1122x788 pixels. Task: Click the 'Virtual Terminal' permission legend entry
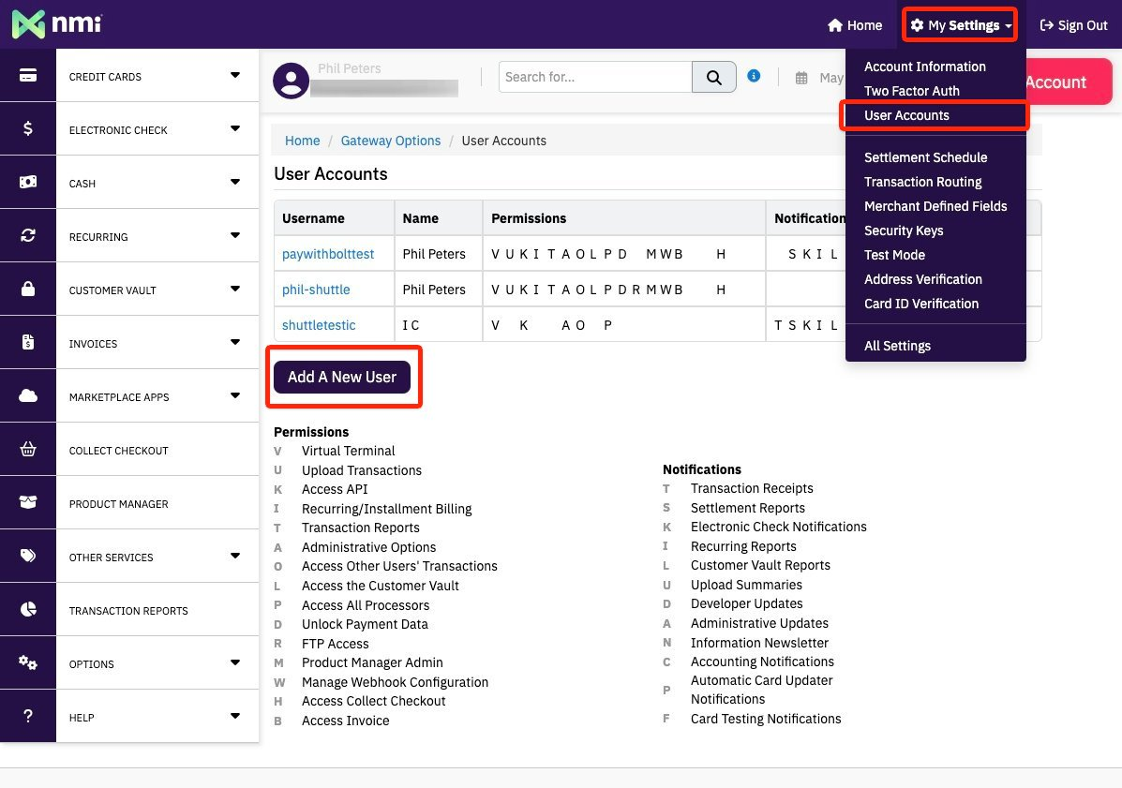click(349, 452)
